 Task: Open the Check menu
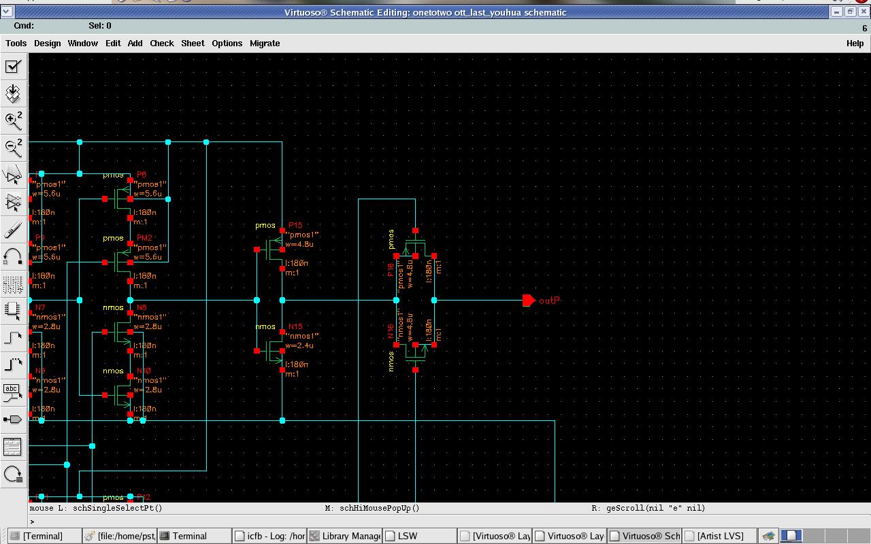161,43
